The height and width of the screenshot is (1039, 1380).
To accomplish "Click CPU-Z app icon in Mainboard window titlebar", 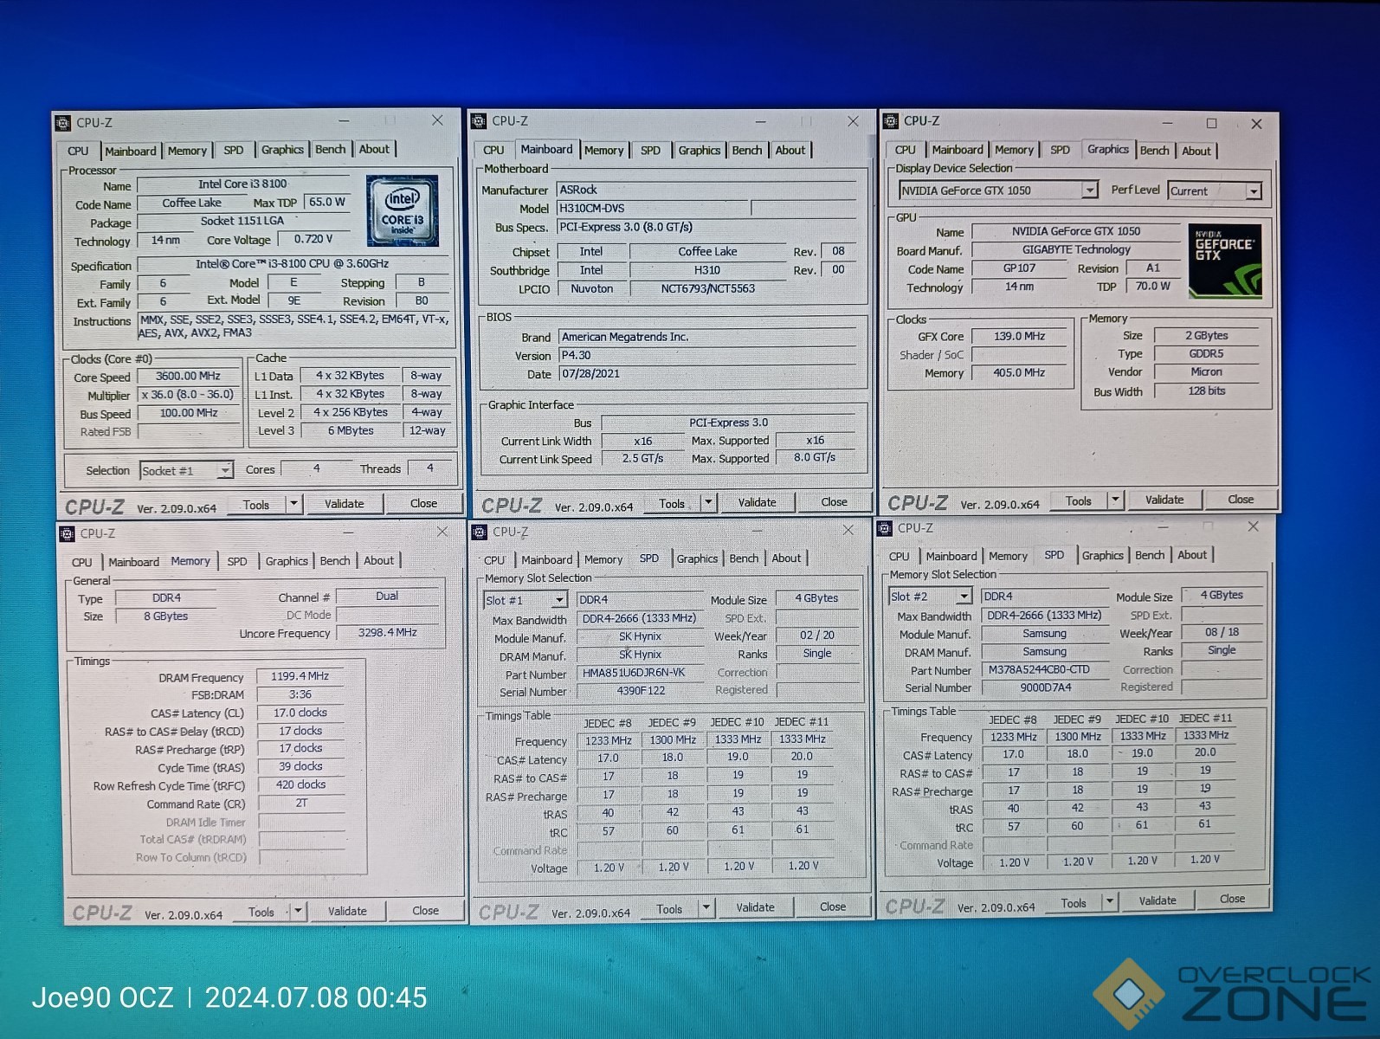I will click(479, 121).
